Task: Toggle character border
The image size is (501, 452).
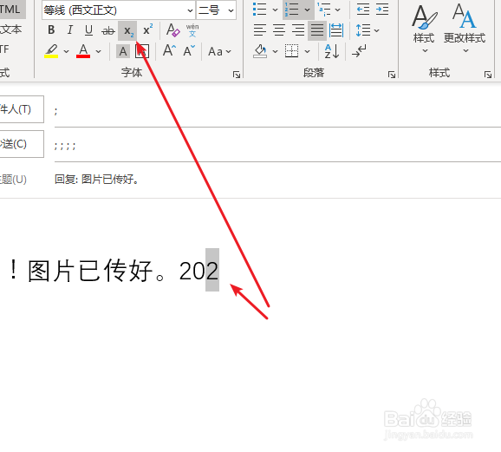Action: [x=142, y=51]
